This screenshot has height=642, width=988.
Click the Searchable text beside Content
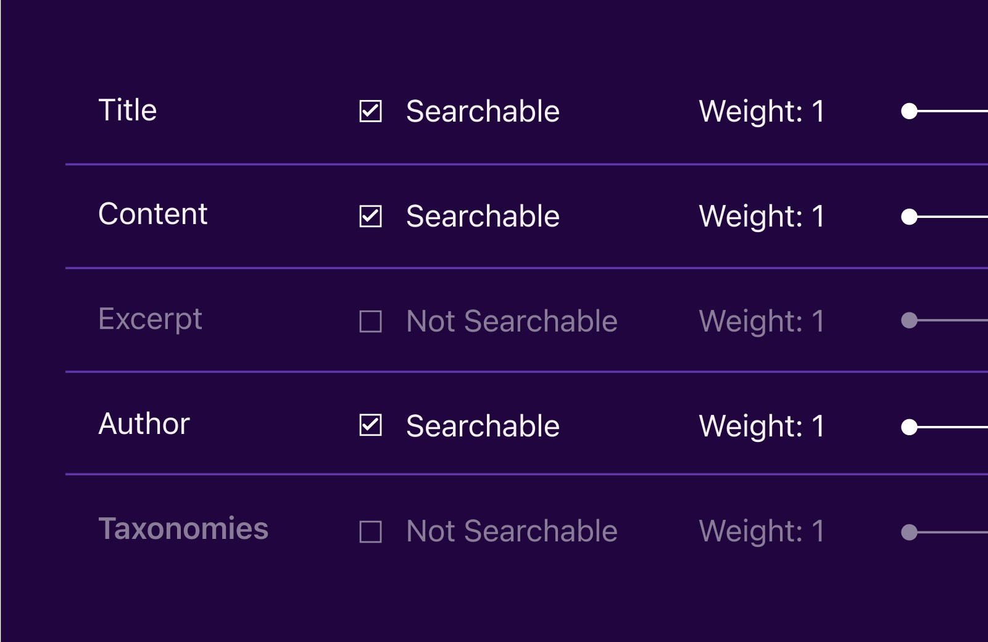point(482,216)
